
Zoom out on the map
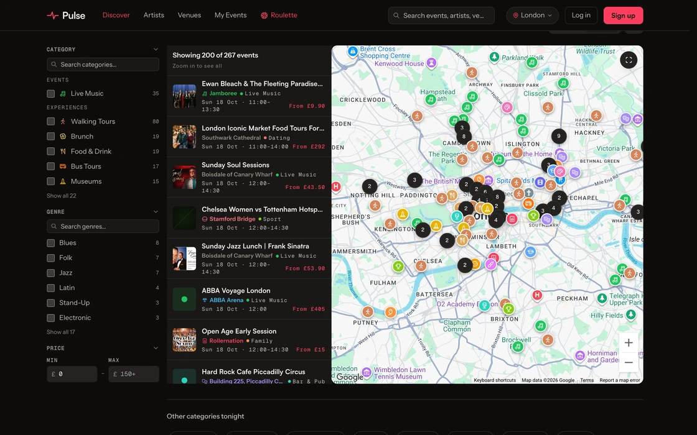tap(629, 363)
